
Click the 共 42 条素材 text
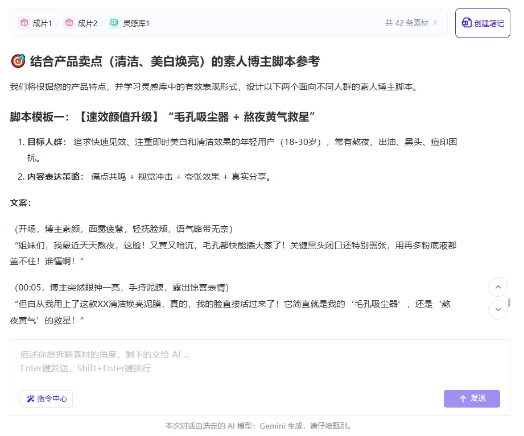coord(406,23)
